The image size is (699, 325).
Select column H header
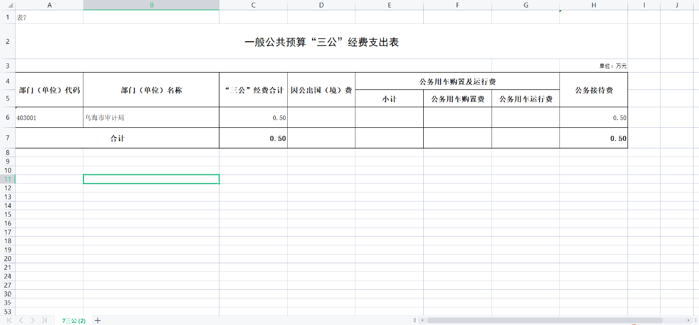593,5
